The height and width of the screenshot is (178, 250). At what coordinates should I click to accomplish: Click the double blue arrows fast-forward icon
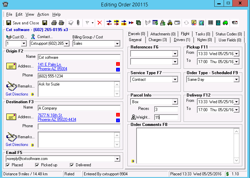click(131, 23)
